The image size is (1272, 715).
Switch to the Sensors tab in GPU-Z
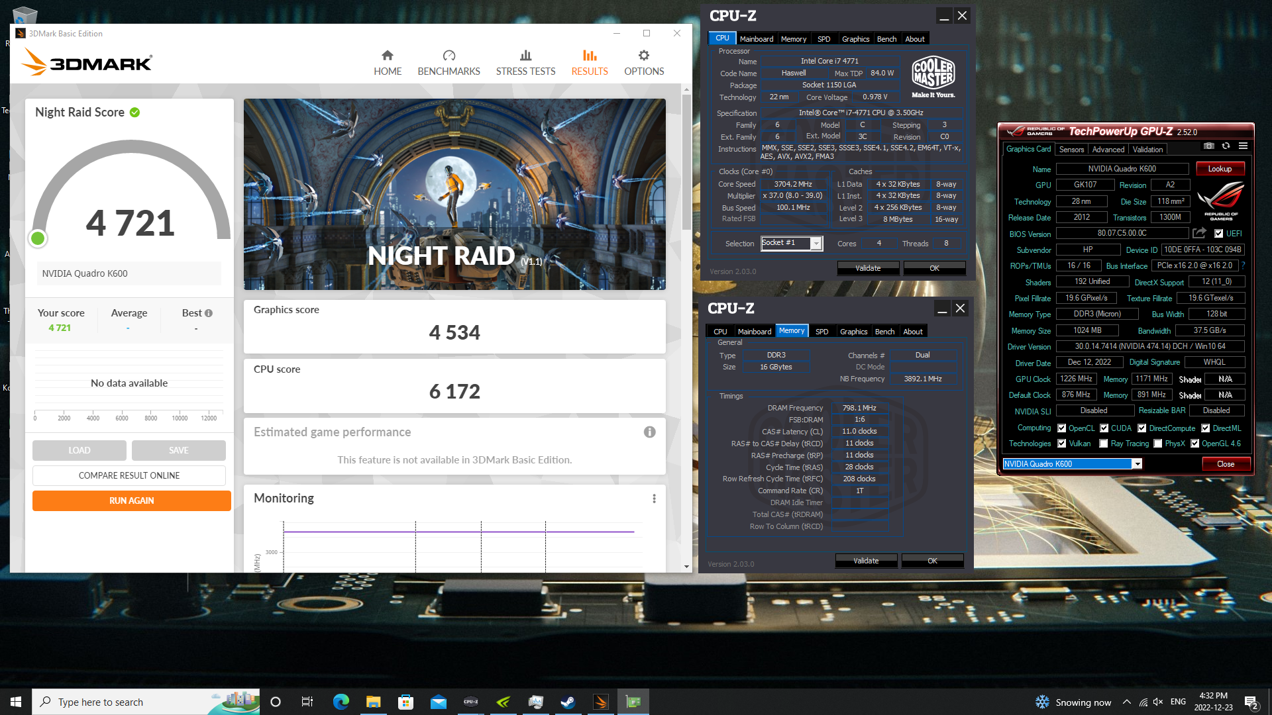1071,150
